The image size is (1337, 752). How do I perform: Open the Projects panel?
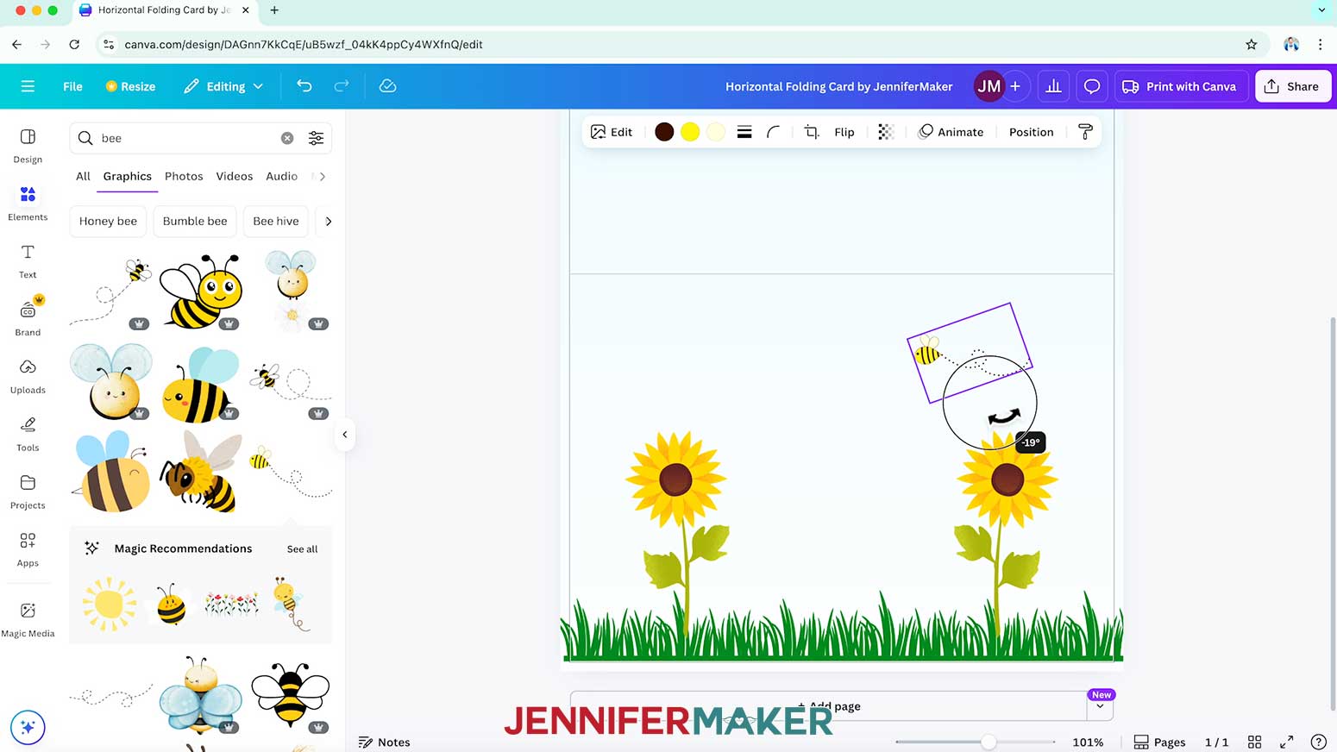(x=28, y=492)
